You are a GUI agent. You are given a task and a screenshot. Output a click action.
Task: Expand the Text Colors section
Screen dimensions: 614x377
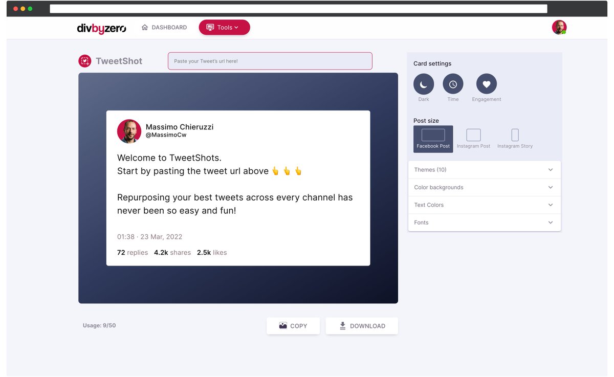coord(484,205)
